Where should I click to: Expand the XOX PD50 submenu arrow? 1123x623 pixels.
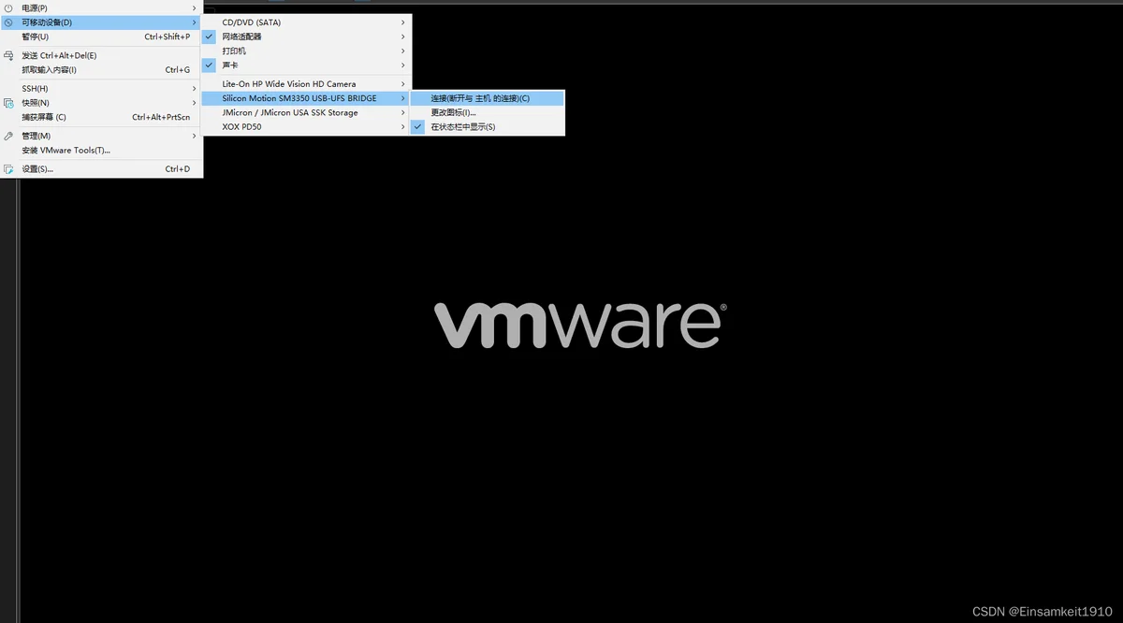[403, 126]
